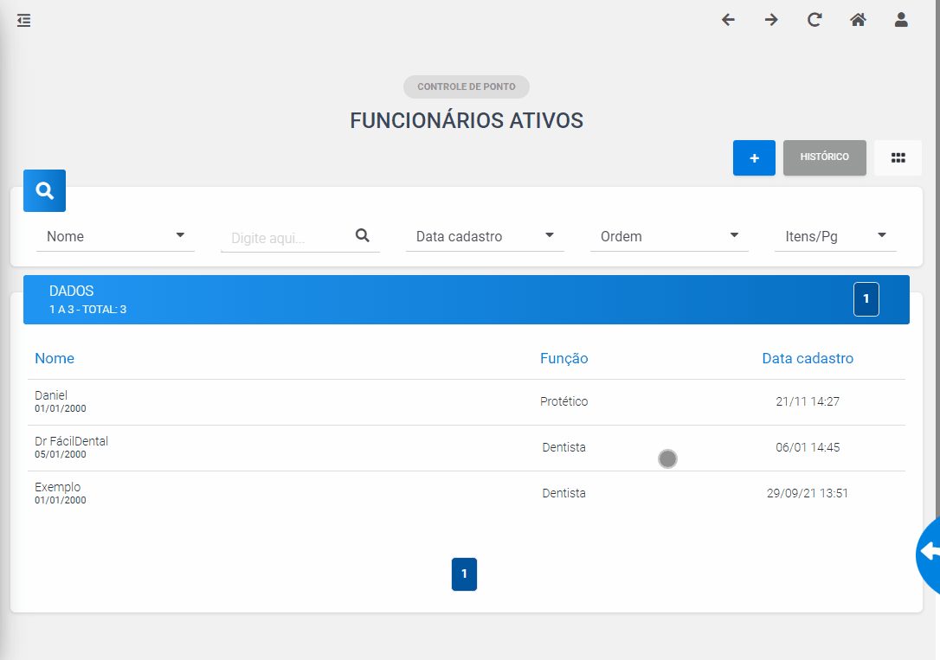Screen dimensions: 940x660
Task: Open the Nome filter dropdown
Action: coord(115,236)
